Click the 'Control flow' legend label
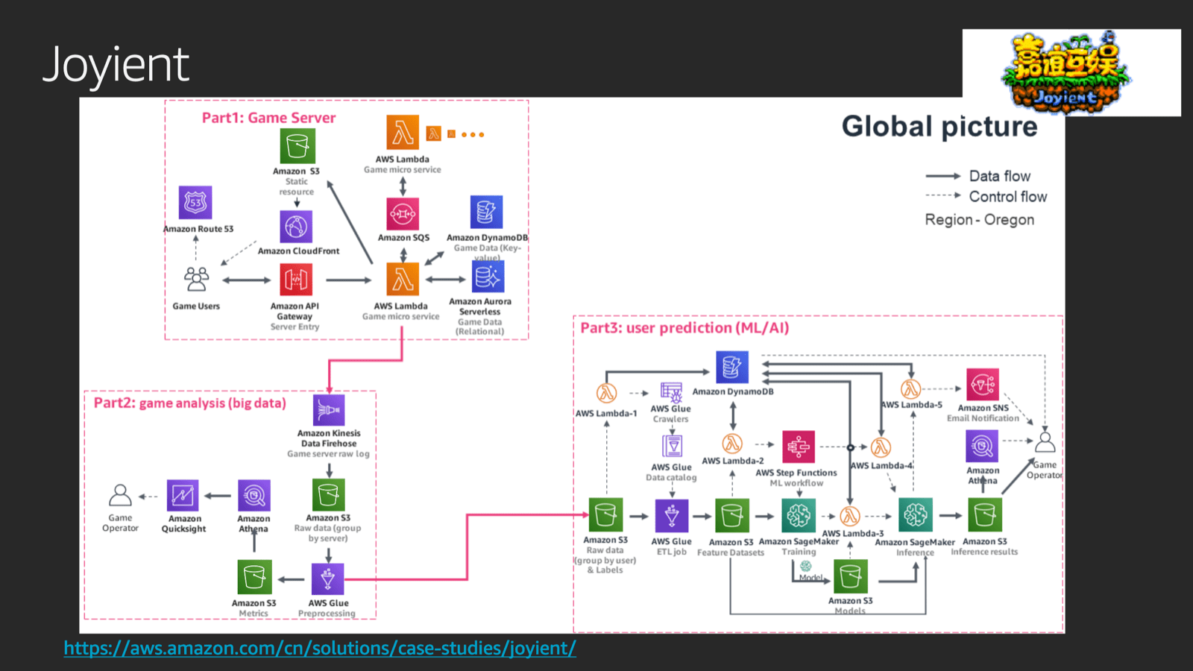1193x671 pixels. pyautogui.click(x=1008, y=197)
